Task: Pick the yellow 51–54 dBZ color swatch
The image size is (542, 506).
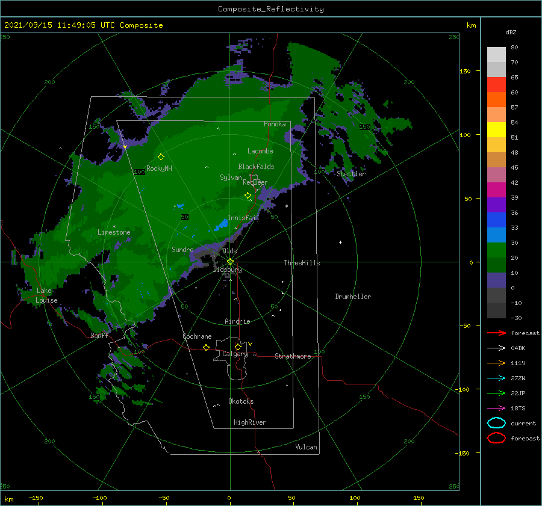Action: pyautogui.click(x=496, y=130)
